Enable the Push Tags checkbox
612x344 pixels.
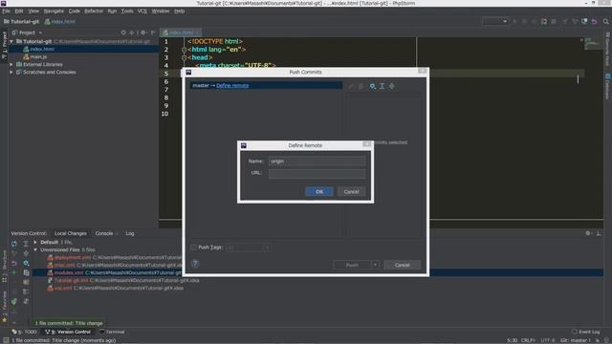coord(193,247)
